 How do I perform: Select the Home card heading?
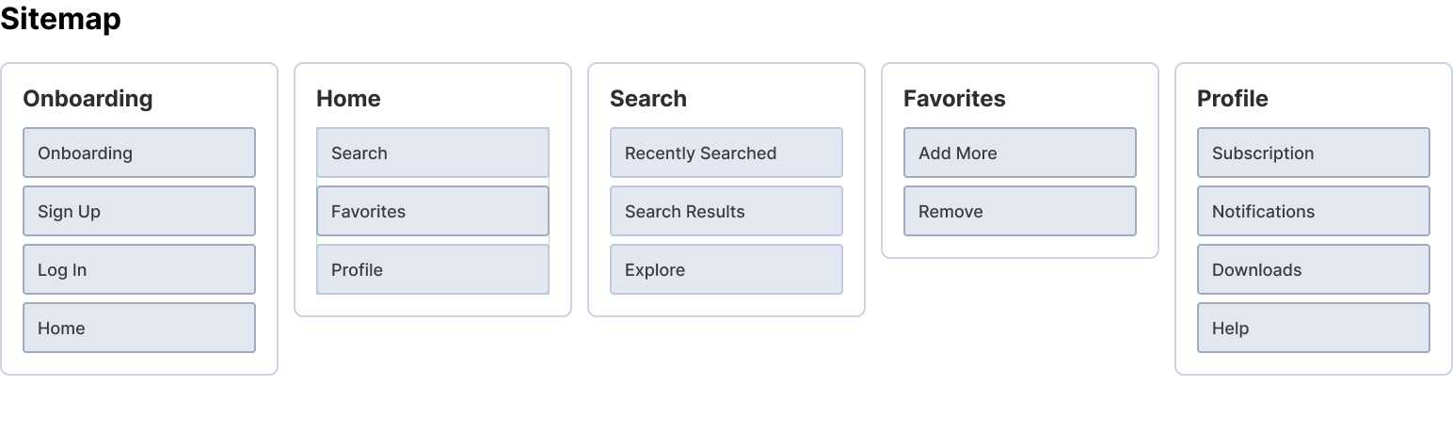[348, 99]
